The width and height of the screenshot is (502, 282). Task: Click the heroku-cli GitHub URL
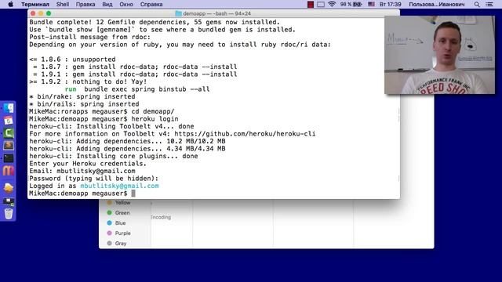[245, 134]
